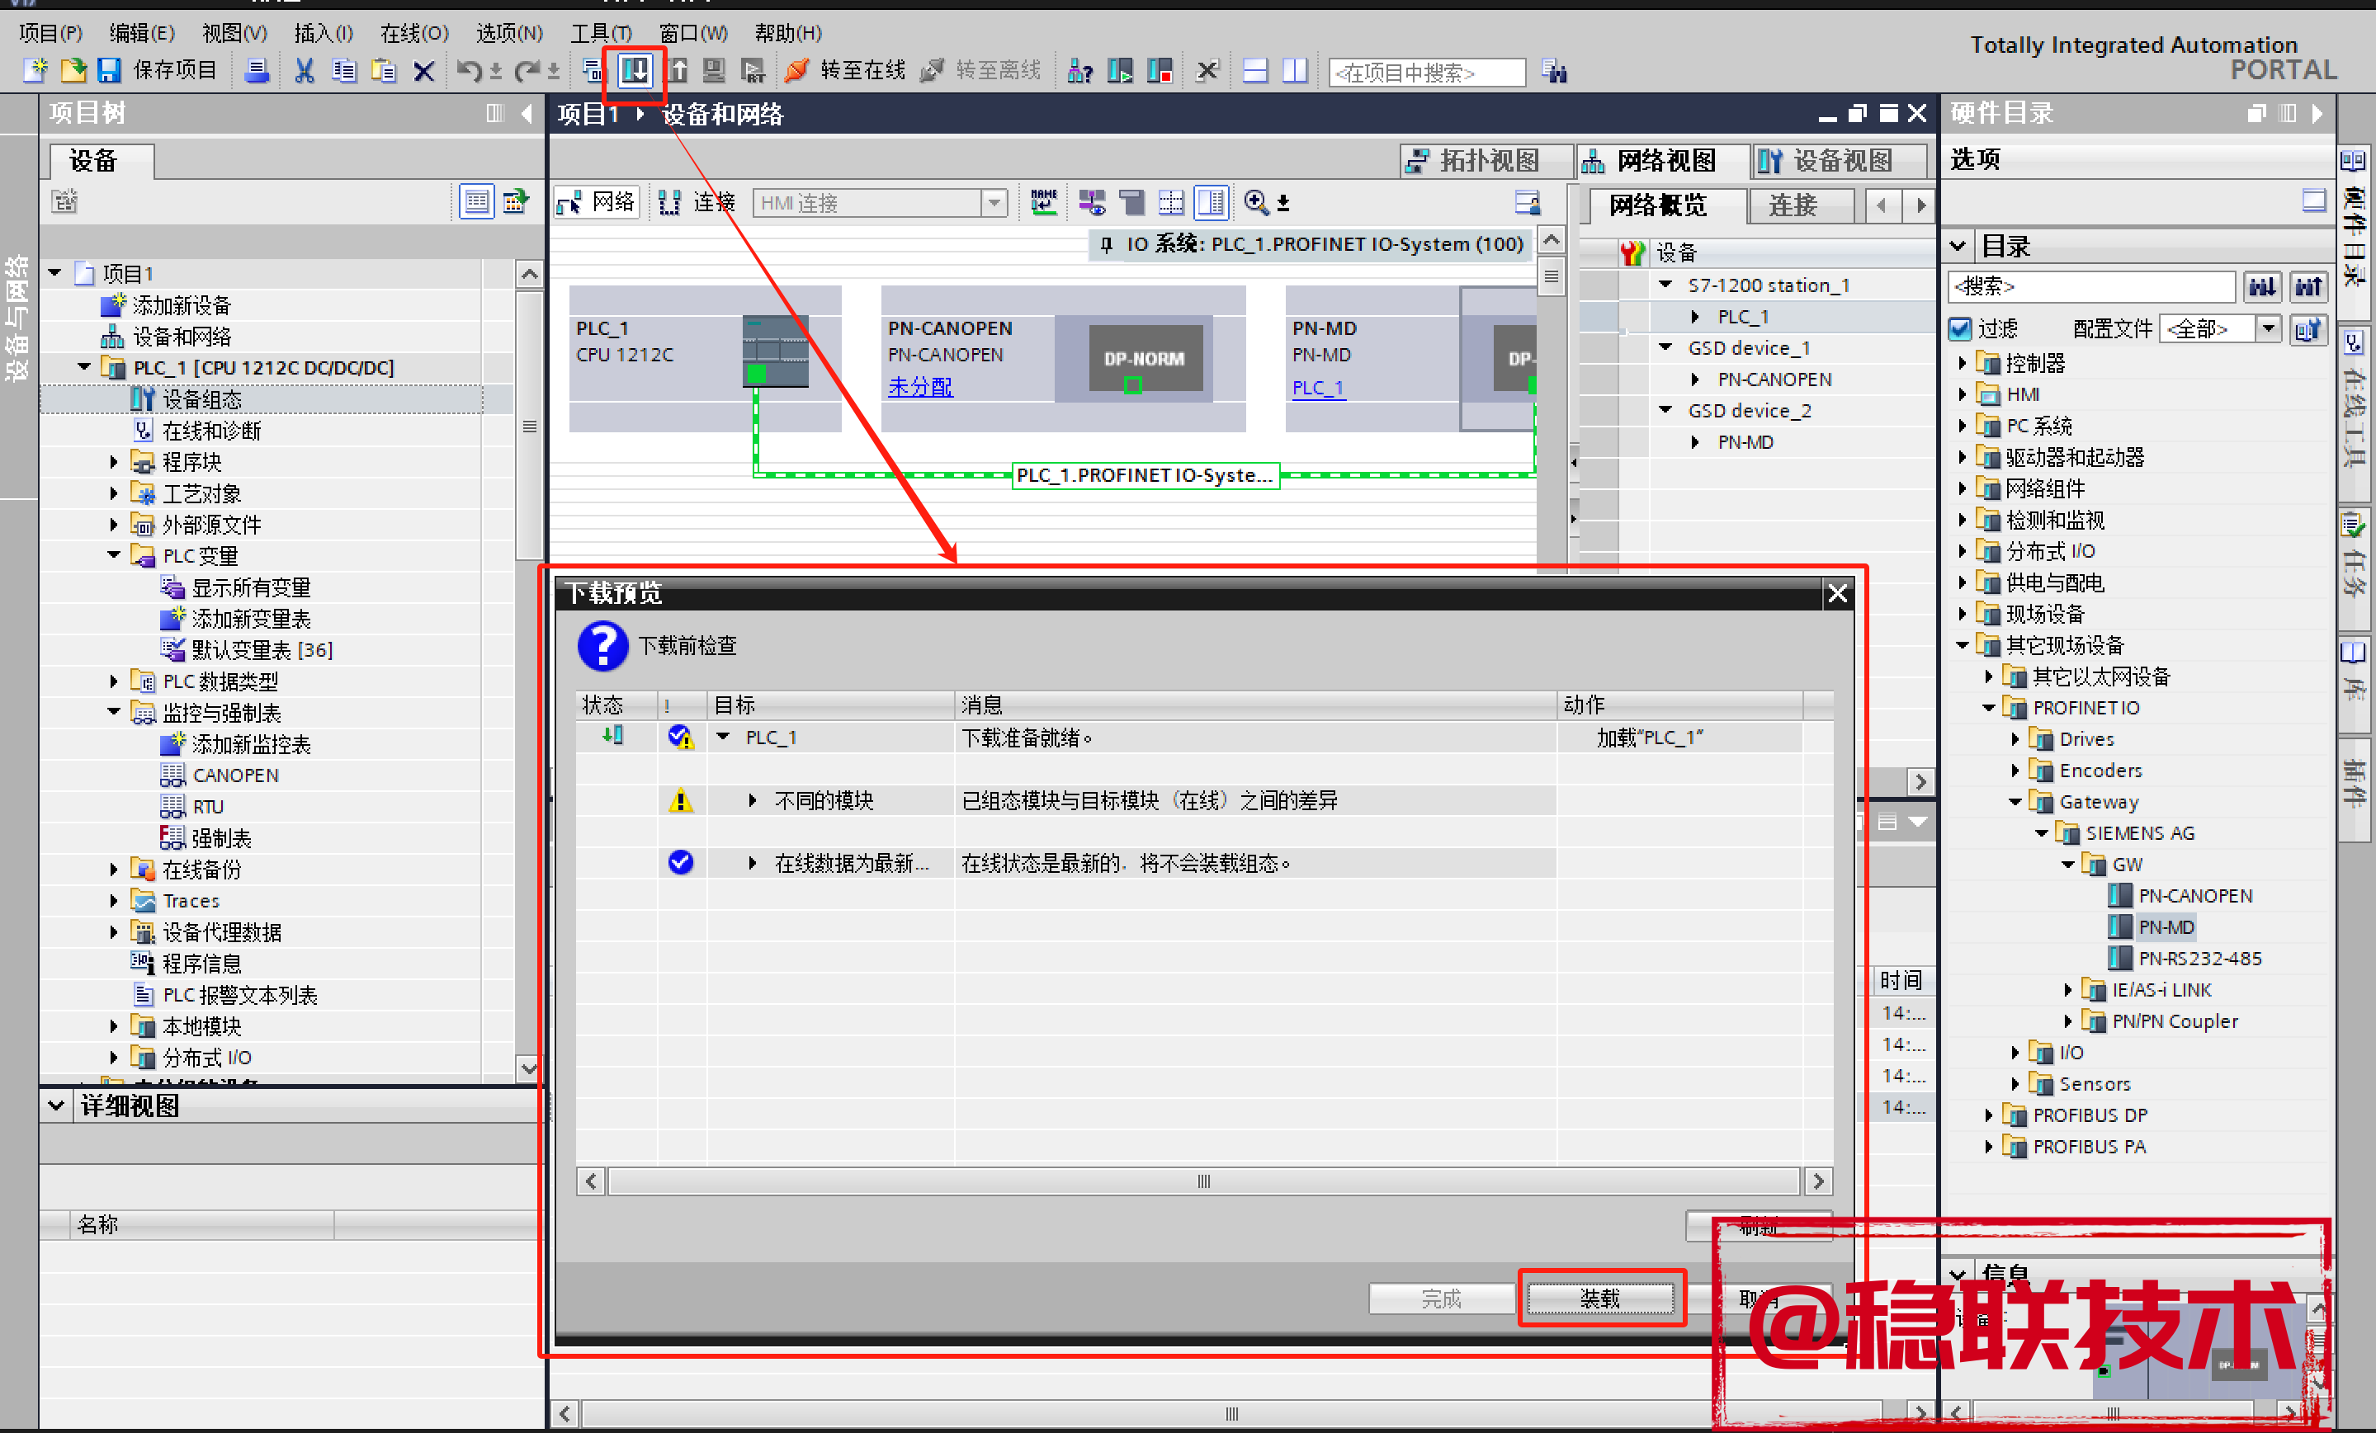This screenshot has height=1433, width=2376.
Task: Click the 装载 load button
Action: tap(1599, 1298)
